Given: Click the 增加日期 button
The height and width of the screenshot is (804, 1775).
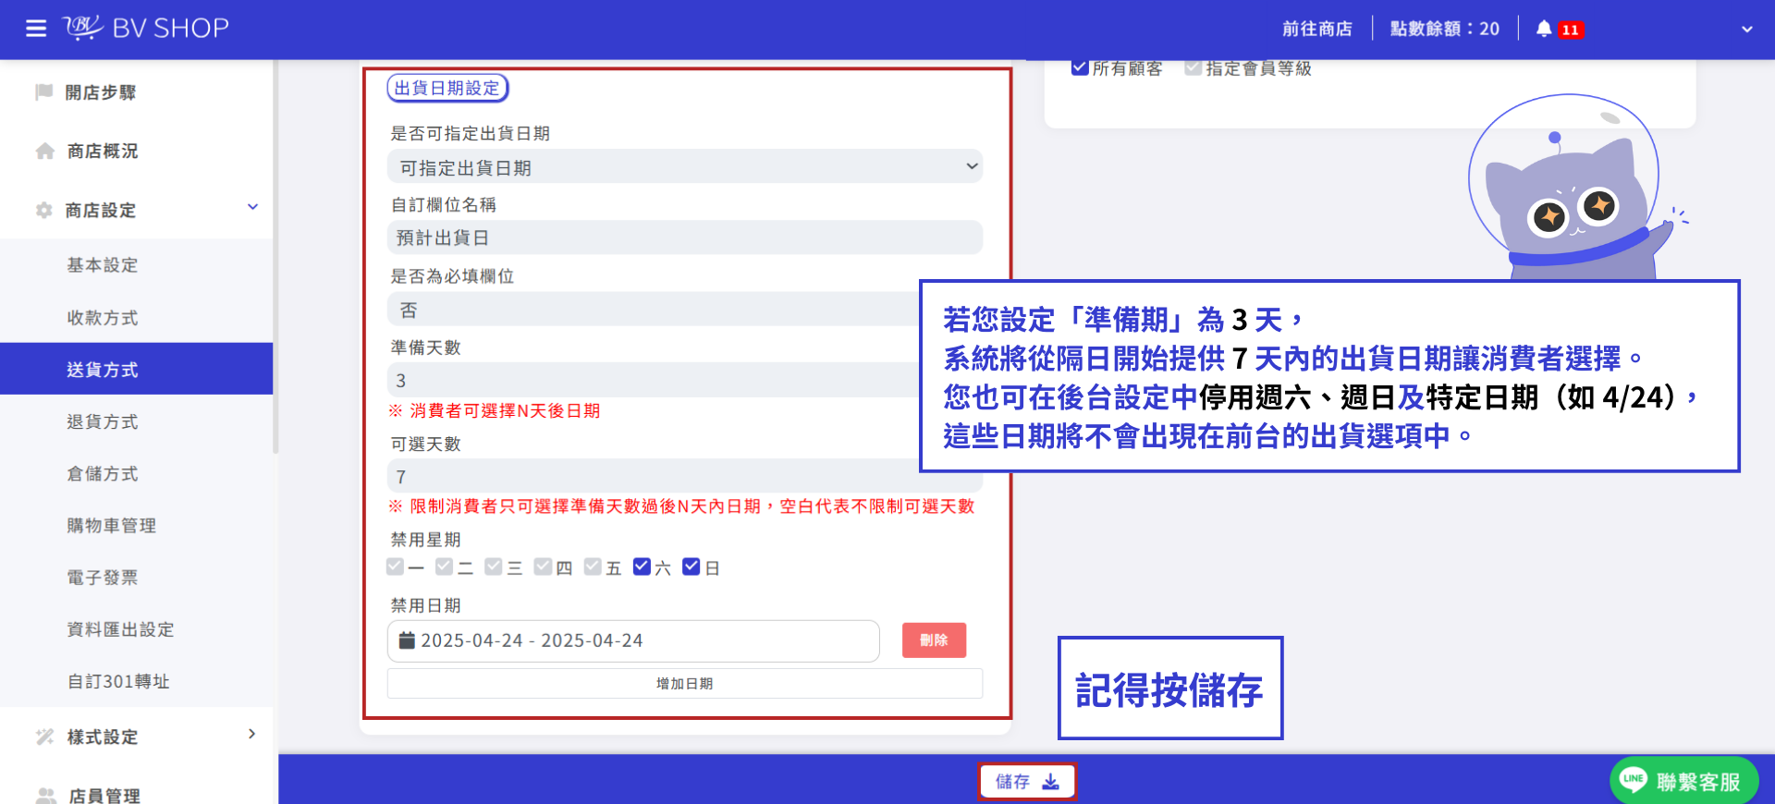Looking at the screenshot, I should tap(685, 683).
